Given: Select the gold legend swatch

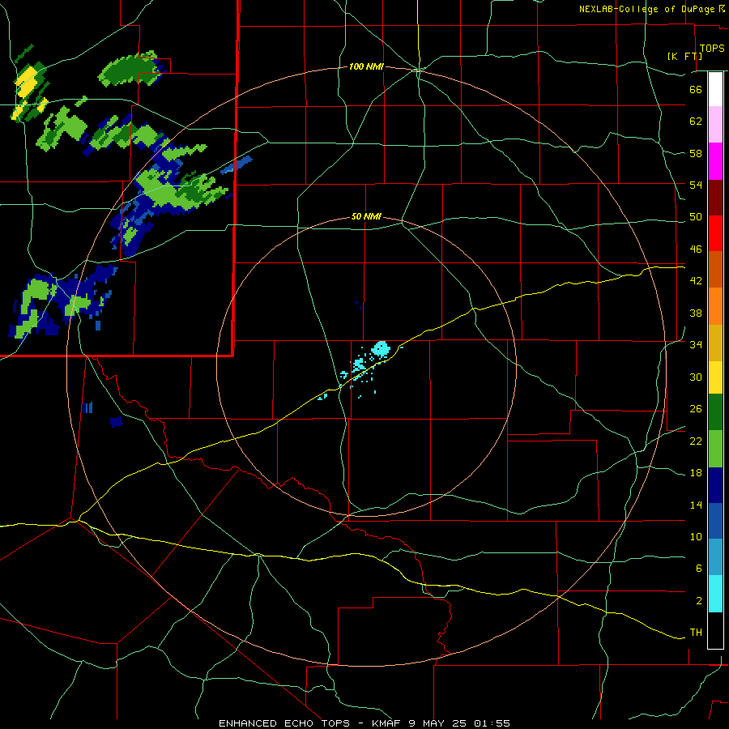Looking at the screenshot, I should 715,343.
